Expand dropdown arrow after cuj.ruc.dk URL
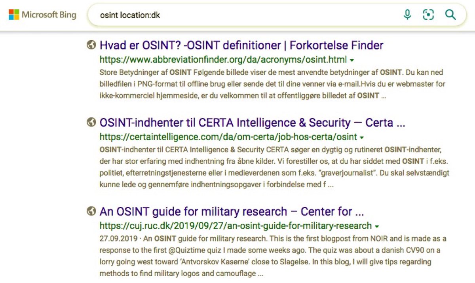This screenshot has width=475, height=283. pos(377,227)
